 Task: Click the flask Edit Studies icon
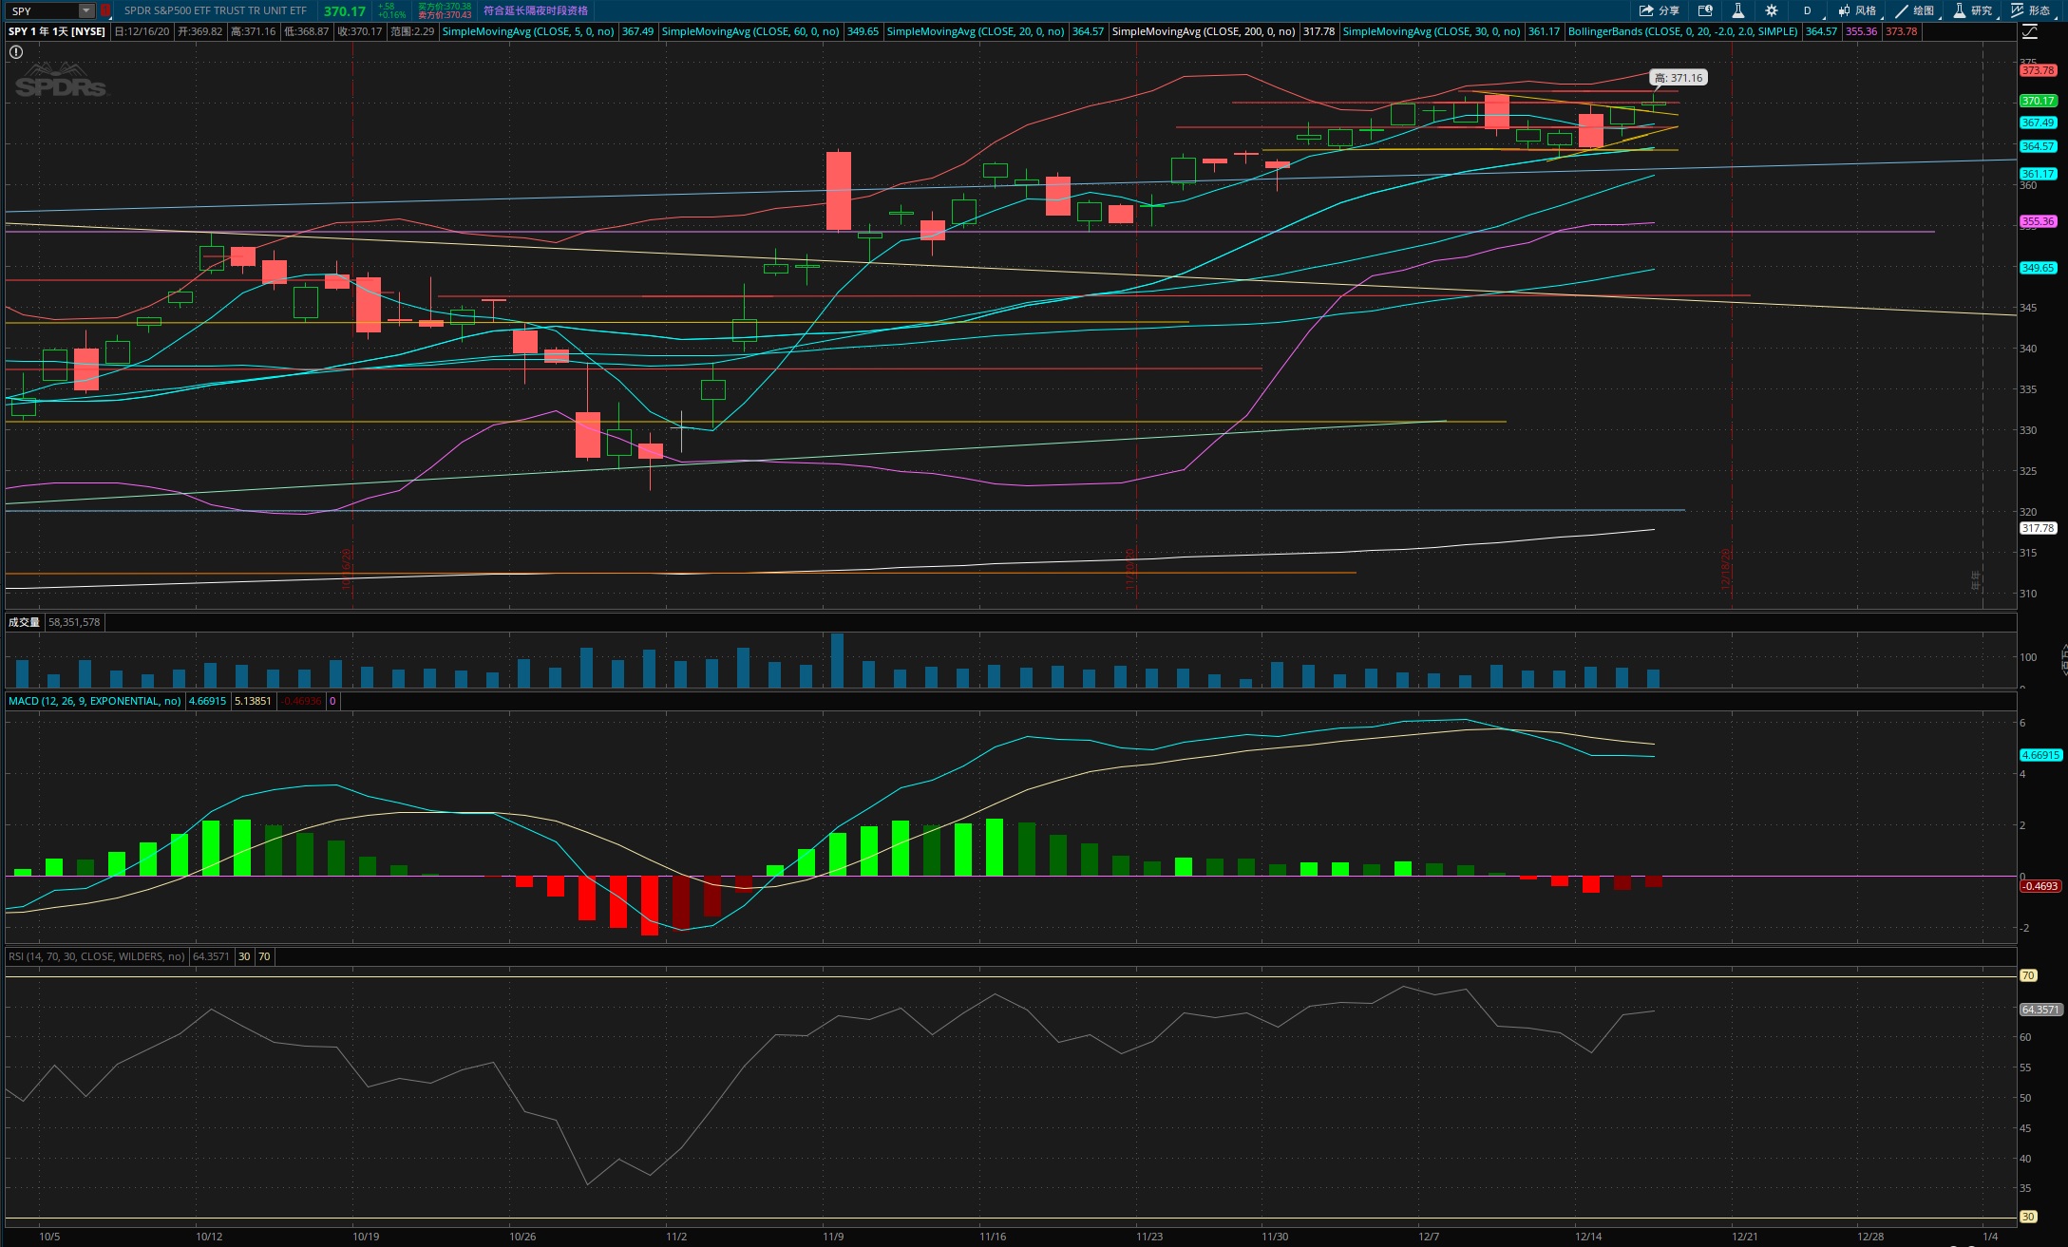point(1737,10)
